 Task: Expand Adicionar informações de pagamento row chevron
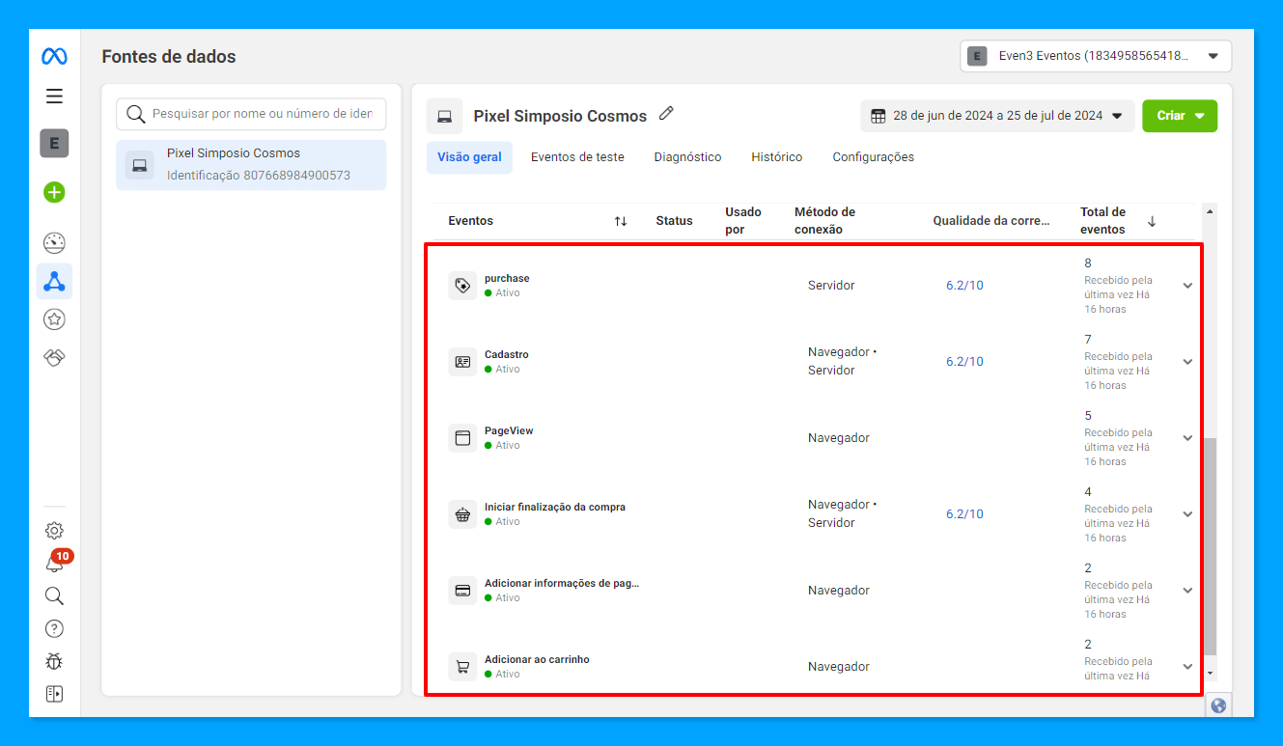coord(1187,591)
